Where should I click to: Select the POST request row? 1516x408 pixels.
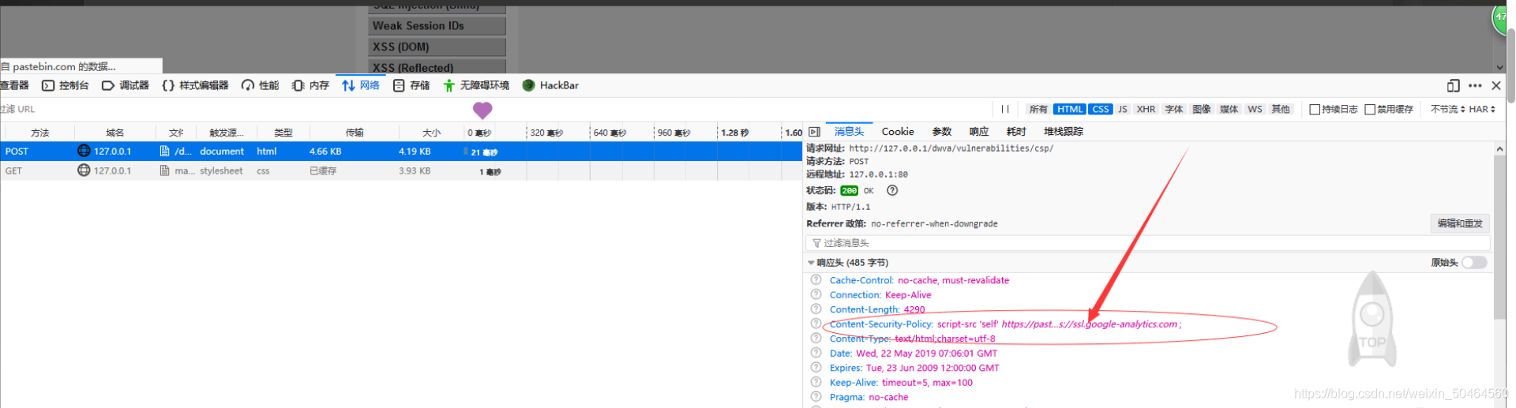(401, 152)
